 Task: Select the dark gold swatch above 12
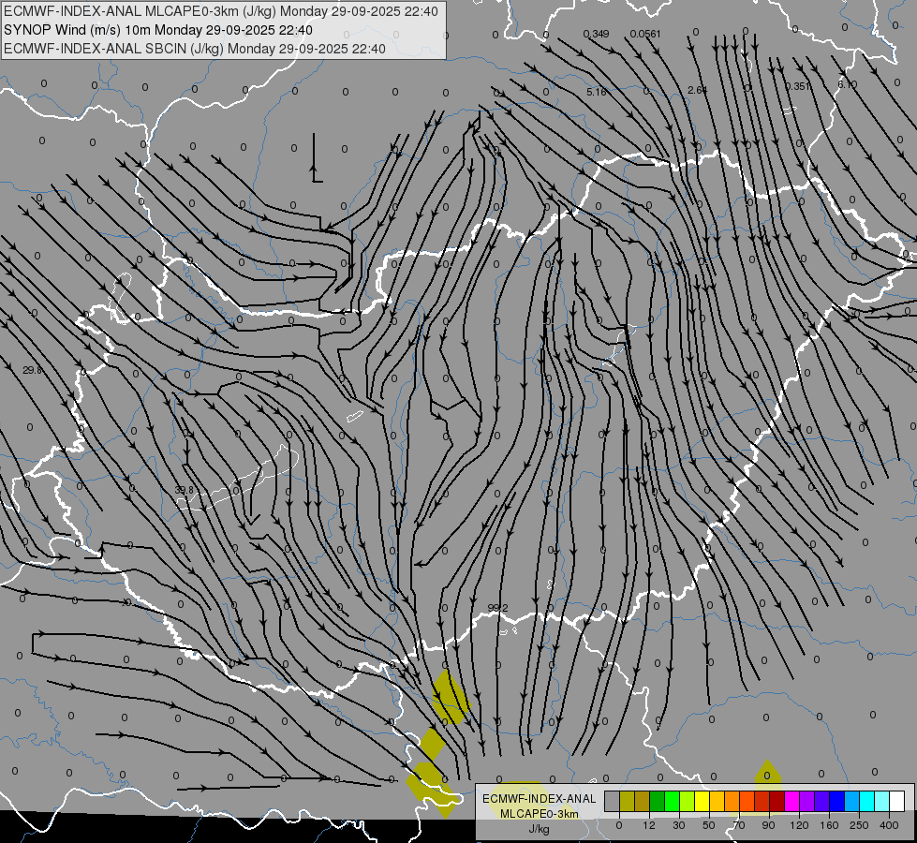[642, 801]
